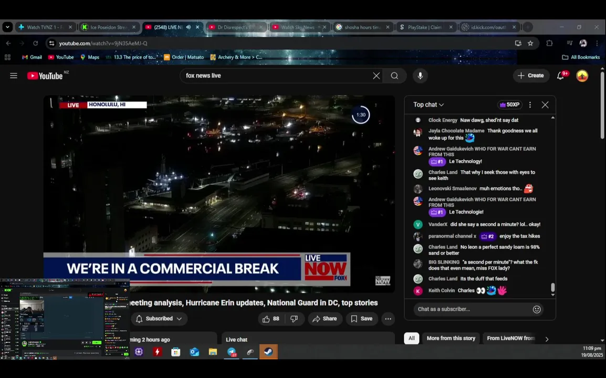Open the YouTube account avatar menu
Viewport: 606px width, 378px height.
click(582, 76)
